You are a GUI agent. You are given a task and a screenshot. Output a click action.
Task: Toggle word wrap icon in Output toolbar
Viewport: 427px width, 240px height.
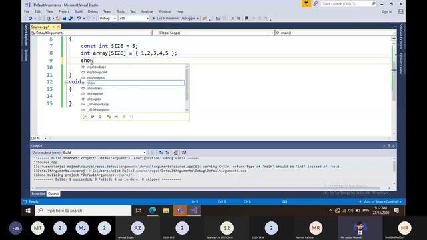pyautogui.click(x=184, y=153)
